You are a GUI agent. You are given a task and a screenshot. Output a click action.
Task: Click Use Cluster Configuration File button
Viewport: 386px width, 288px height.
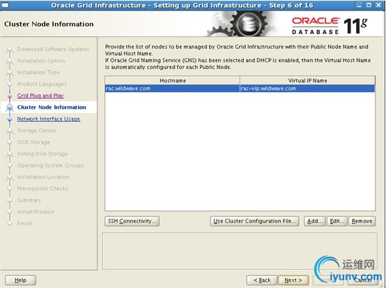point(254,221)
